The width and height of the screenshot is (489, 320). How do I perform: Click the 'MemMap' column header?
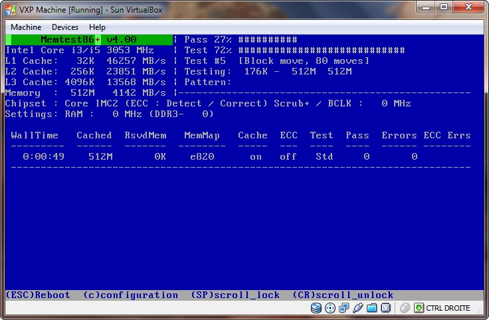click(x=202, y=136)
